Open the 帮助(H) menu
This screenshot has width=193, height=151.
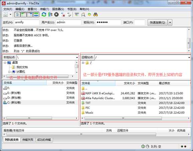84,9
